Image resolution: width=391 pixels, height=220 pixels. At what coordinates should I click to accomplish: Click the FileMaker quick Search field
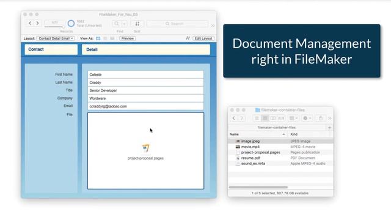tap(177, 24)
